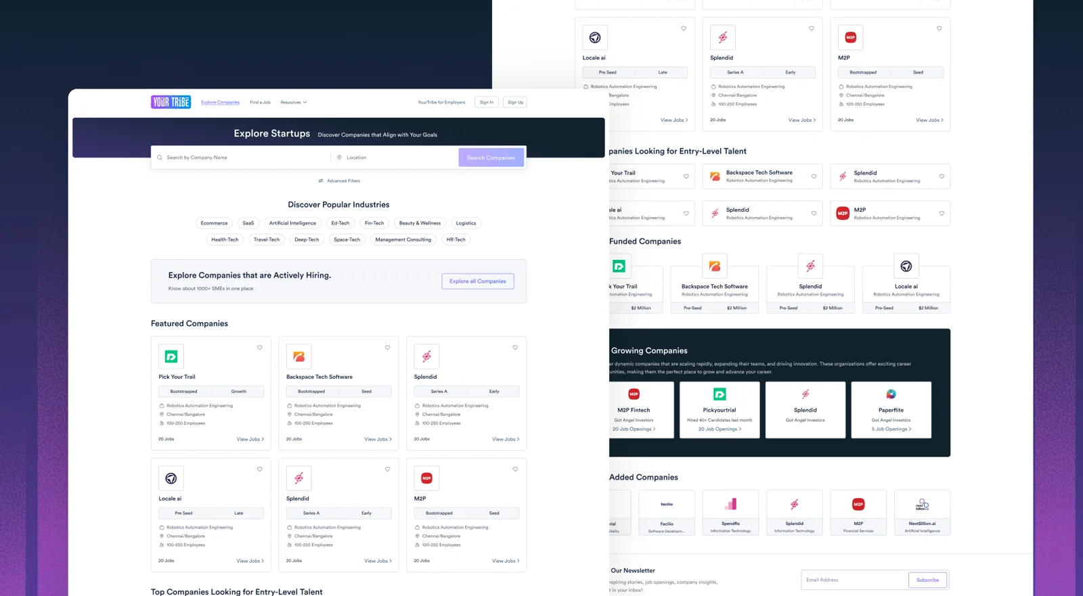Open YourTribe for Employers link
This screenshot has width=1083, height=596.
point(441,102)
